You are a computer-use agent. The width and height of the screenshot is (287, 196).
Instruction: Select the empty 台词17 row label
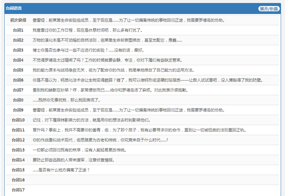(18, 190)
